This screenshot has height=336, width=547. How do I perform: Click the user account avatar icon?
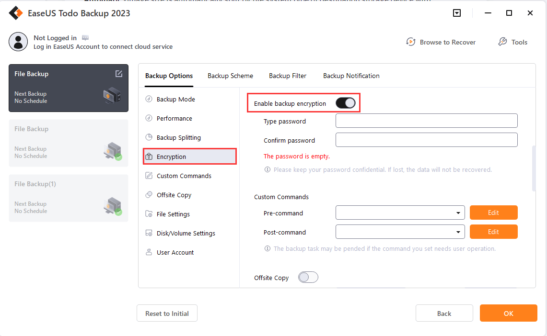(x=18, y=42)
